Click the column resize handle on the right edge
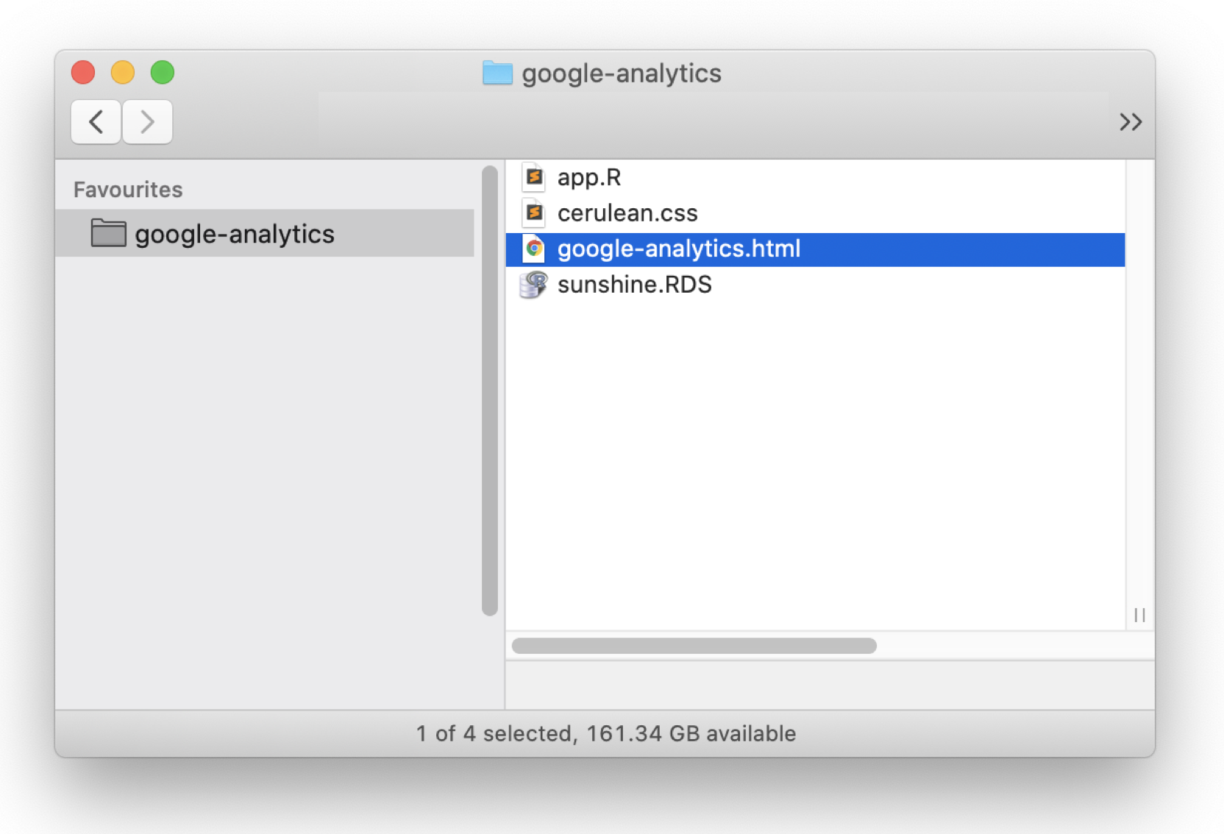 [1140, 616]
